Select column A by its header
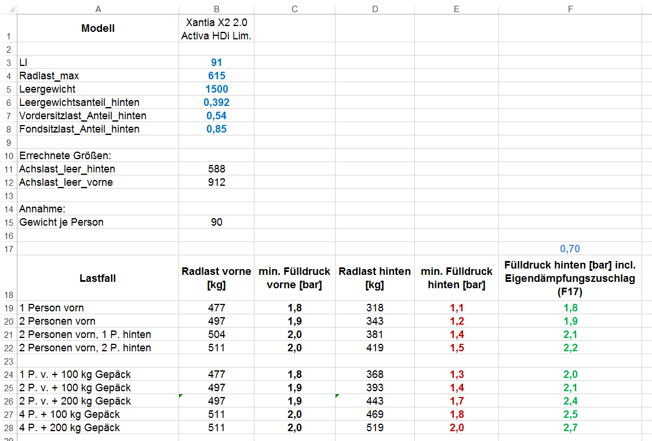 click(98, 9)
